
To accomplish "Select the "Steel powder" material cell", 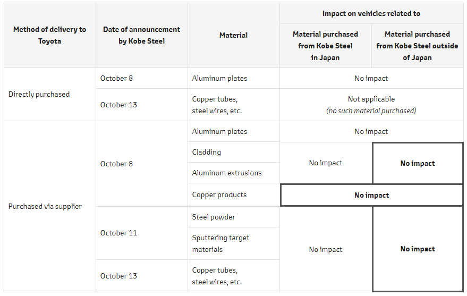I will pyautogui.click(x=214, y=217).
